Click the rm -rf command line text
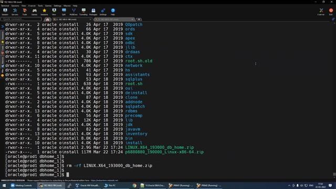336x189 pixels. (109, 166)
